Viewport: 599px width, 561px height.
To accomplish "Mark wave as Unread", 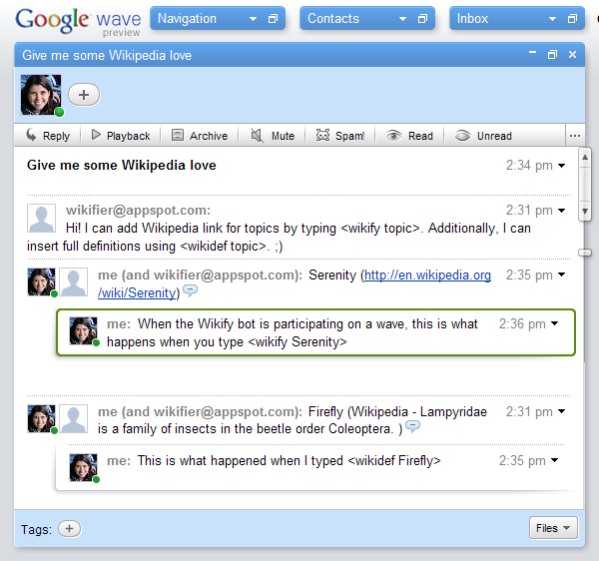I will point(483,136).
